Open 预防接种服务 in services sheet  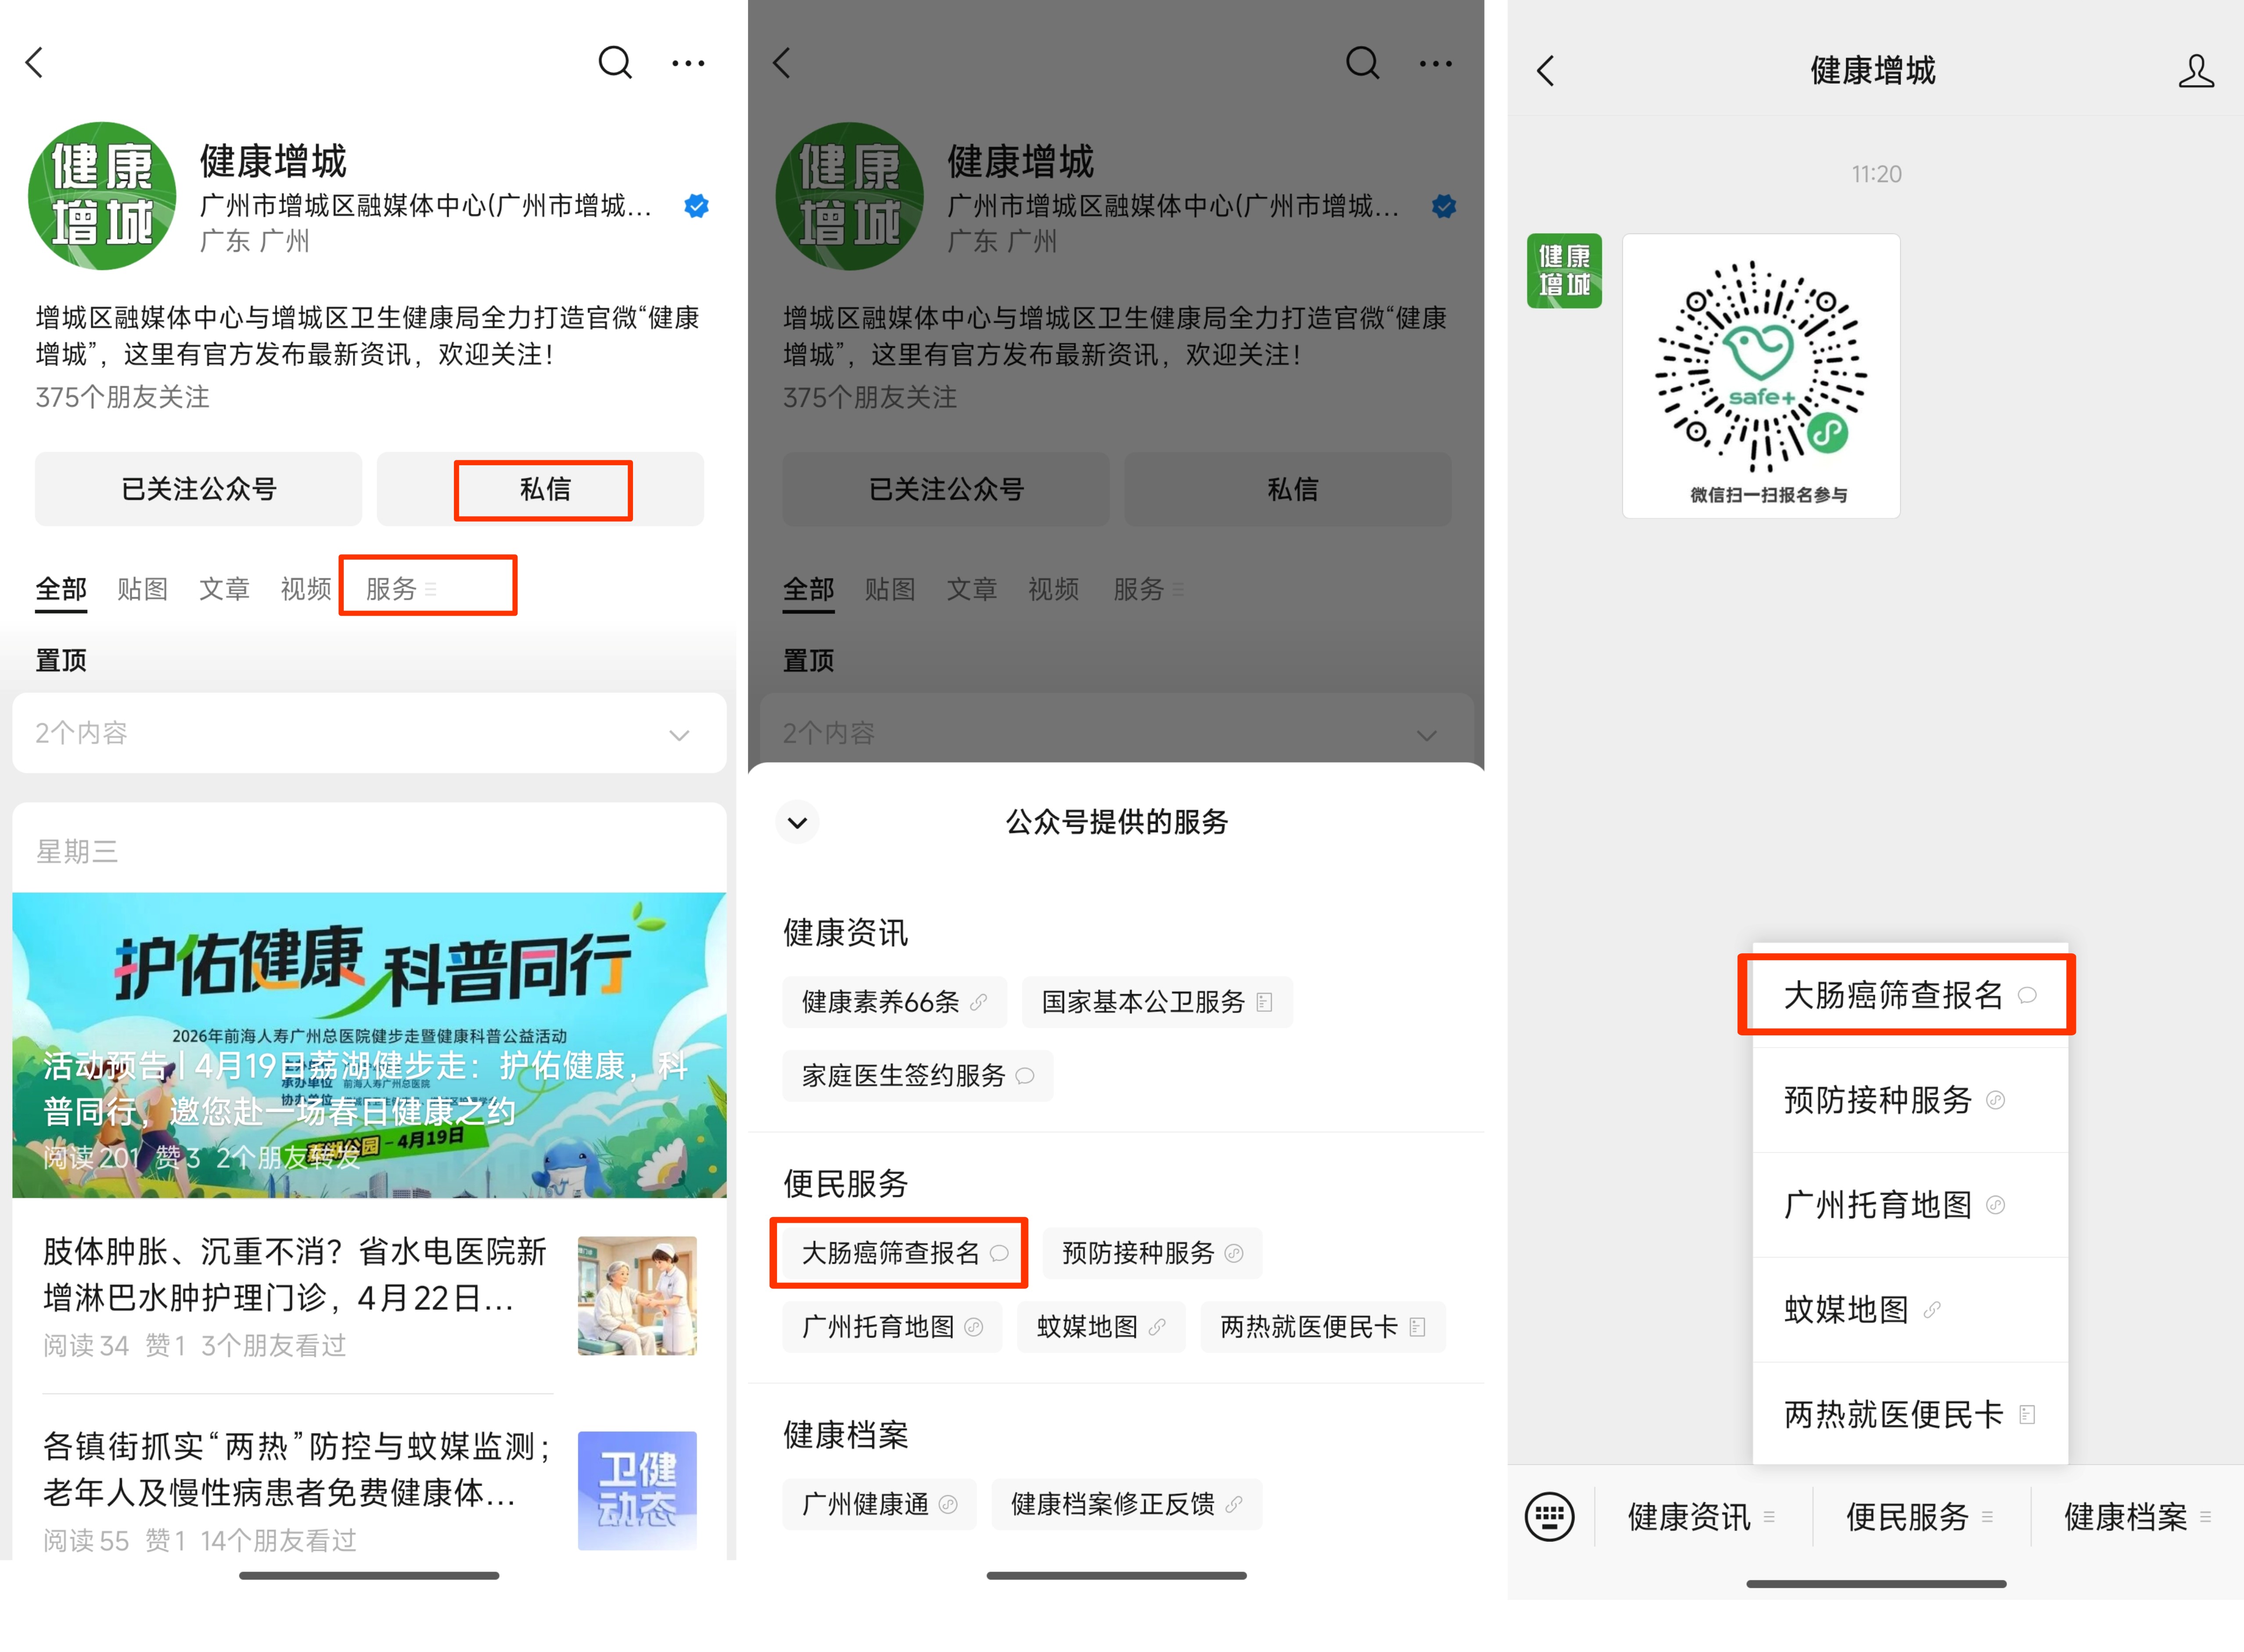[1152, 1252]
